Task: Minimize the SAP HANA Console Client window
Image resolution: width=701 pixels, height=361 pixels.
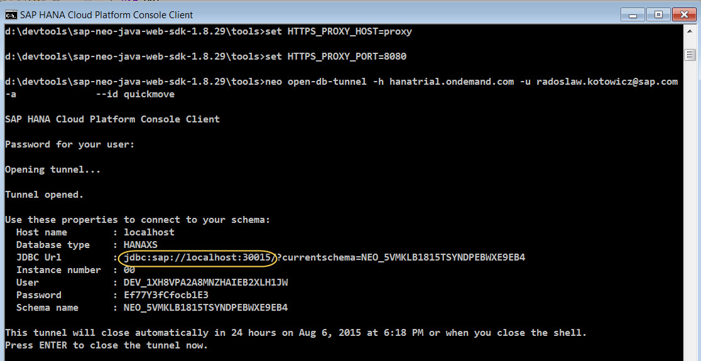Action: (x=633, y=14)
